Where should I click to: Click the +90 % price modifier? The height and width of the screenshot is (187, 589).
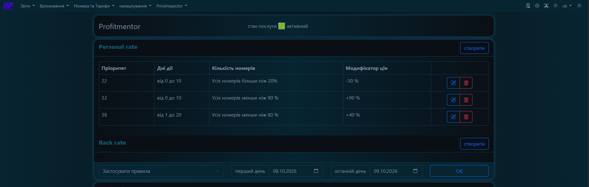(x=353, y=98)
